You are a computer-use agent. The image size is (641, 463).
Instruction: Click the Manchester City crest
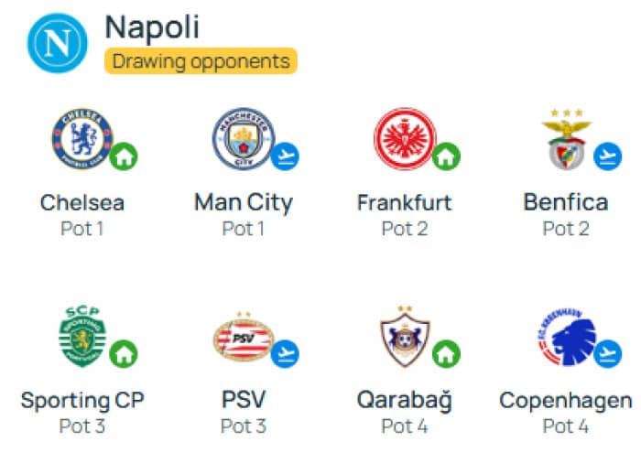point(244,139)
